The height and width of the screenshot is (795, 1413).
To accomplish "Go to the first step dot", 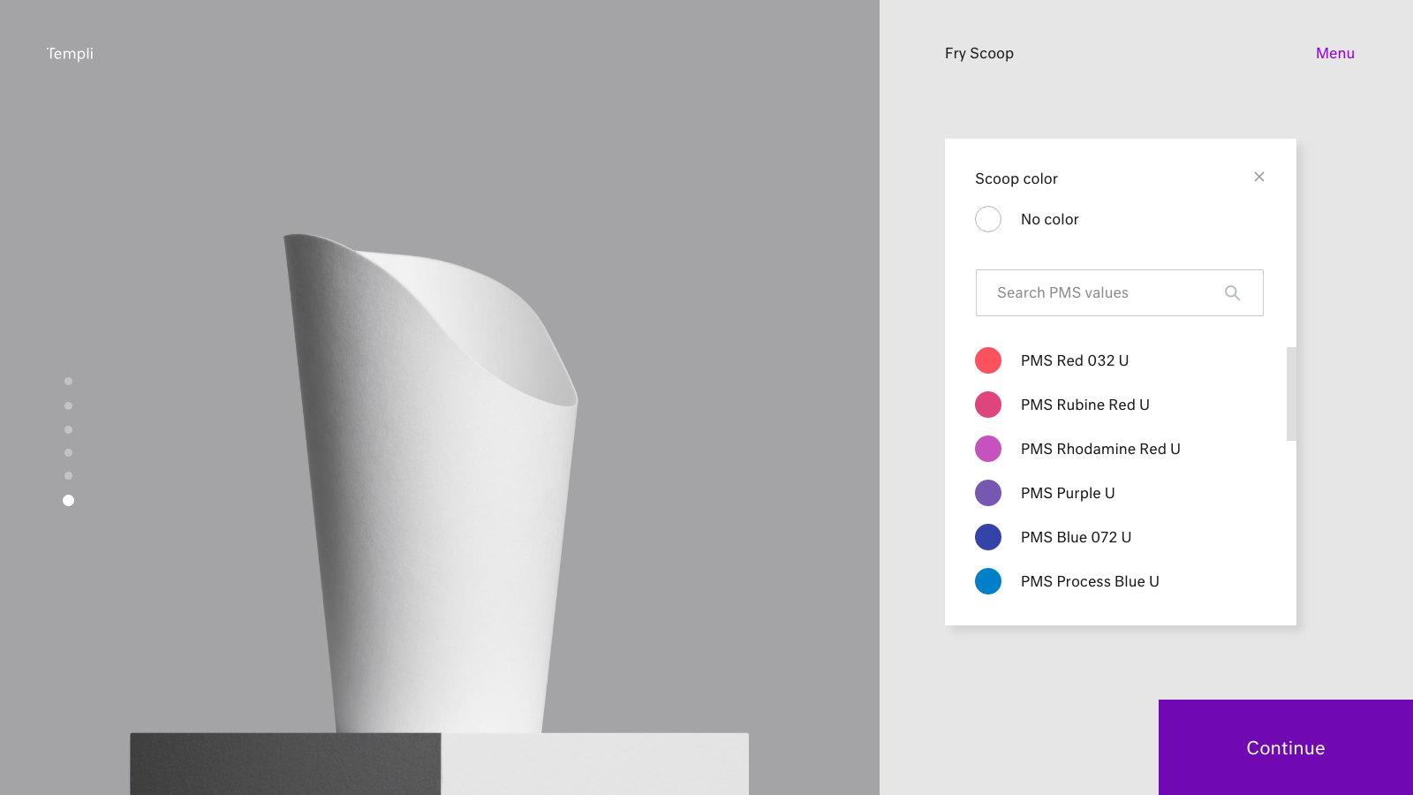I will [x=68, y=382].
